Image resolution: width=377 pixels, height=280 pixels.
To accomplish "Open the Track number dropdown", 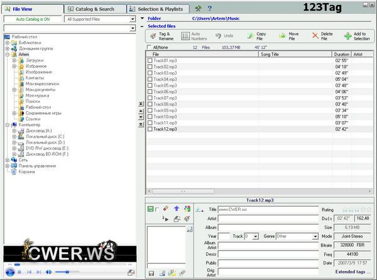I will pyautogui.click(x=255, y=237).
